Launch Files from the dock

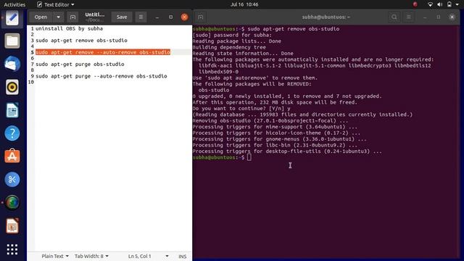coord(12,41)
